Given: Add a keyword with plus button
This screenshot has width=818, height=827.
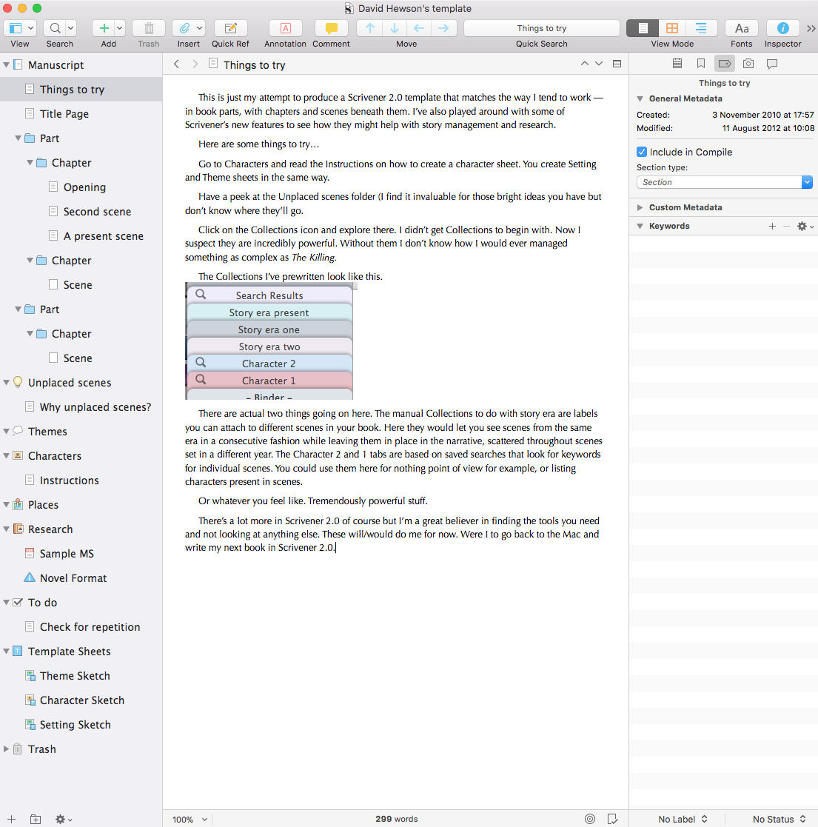Looking at the screenshot, I should [772, 226].
